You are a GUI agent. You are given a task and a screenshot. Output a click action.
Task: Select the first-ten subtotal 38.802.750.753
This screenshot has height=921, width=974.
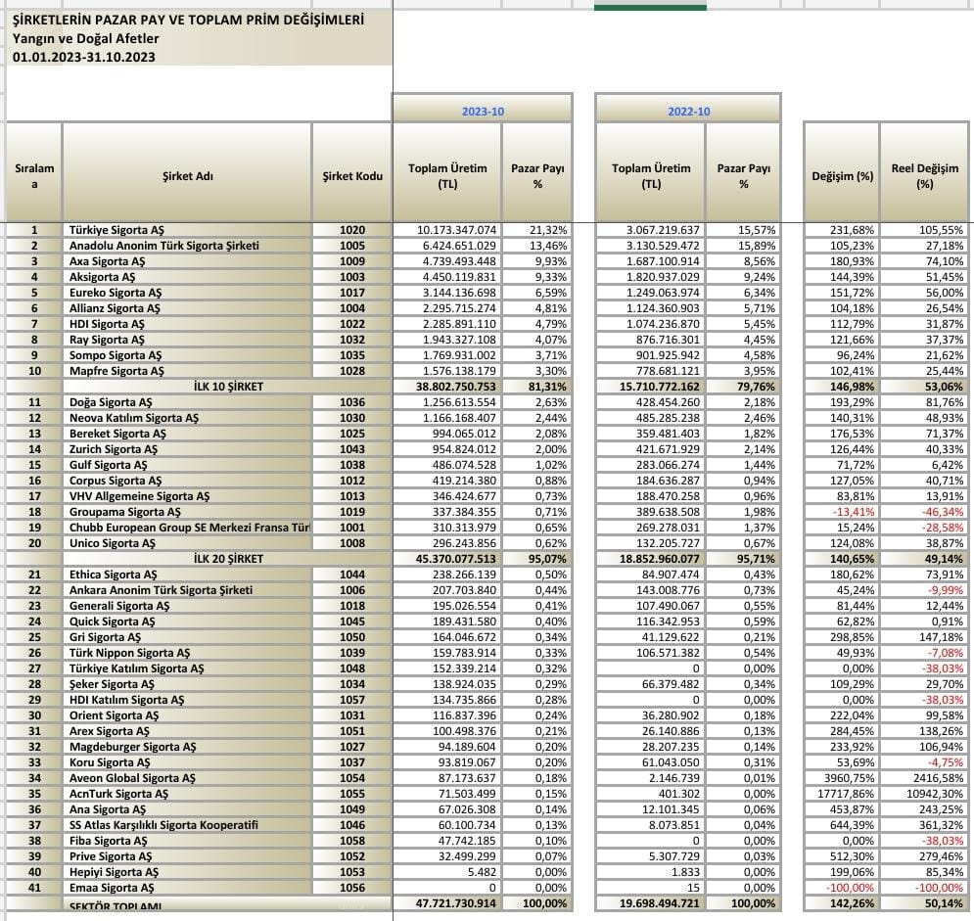(456, 387)
